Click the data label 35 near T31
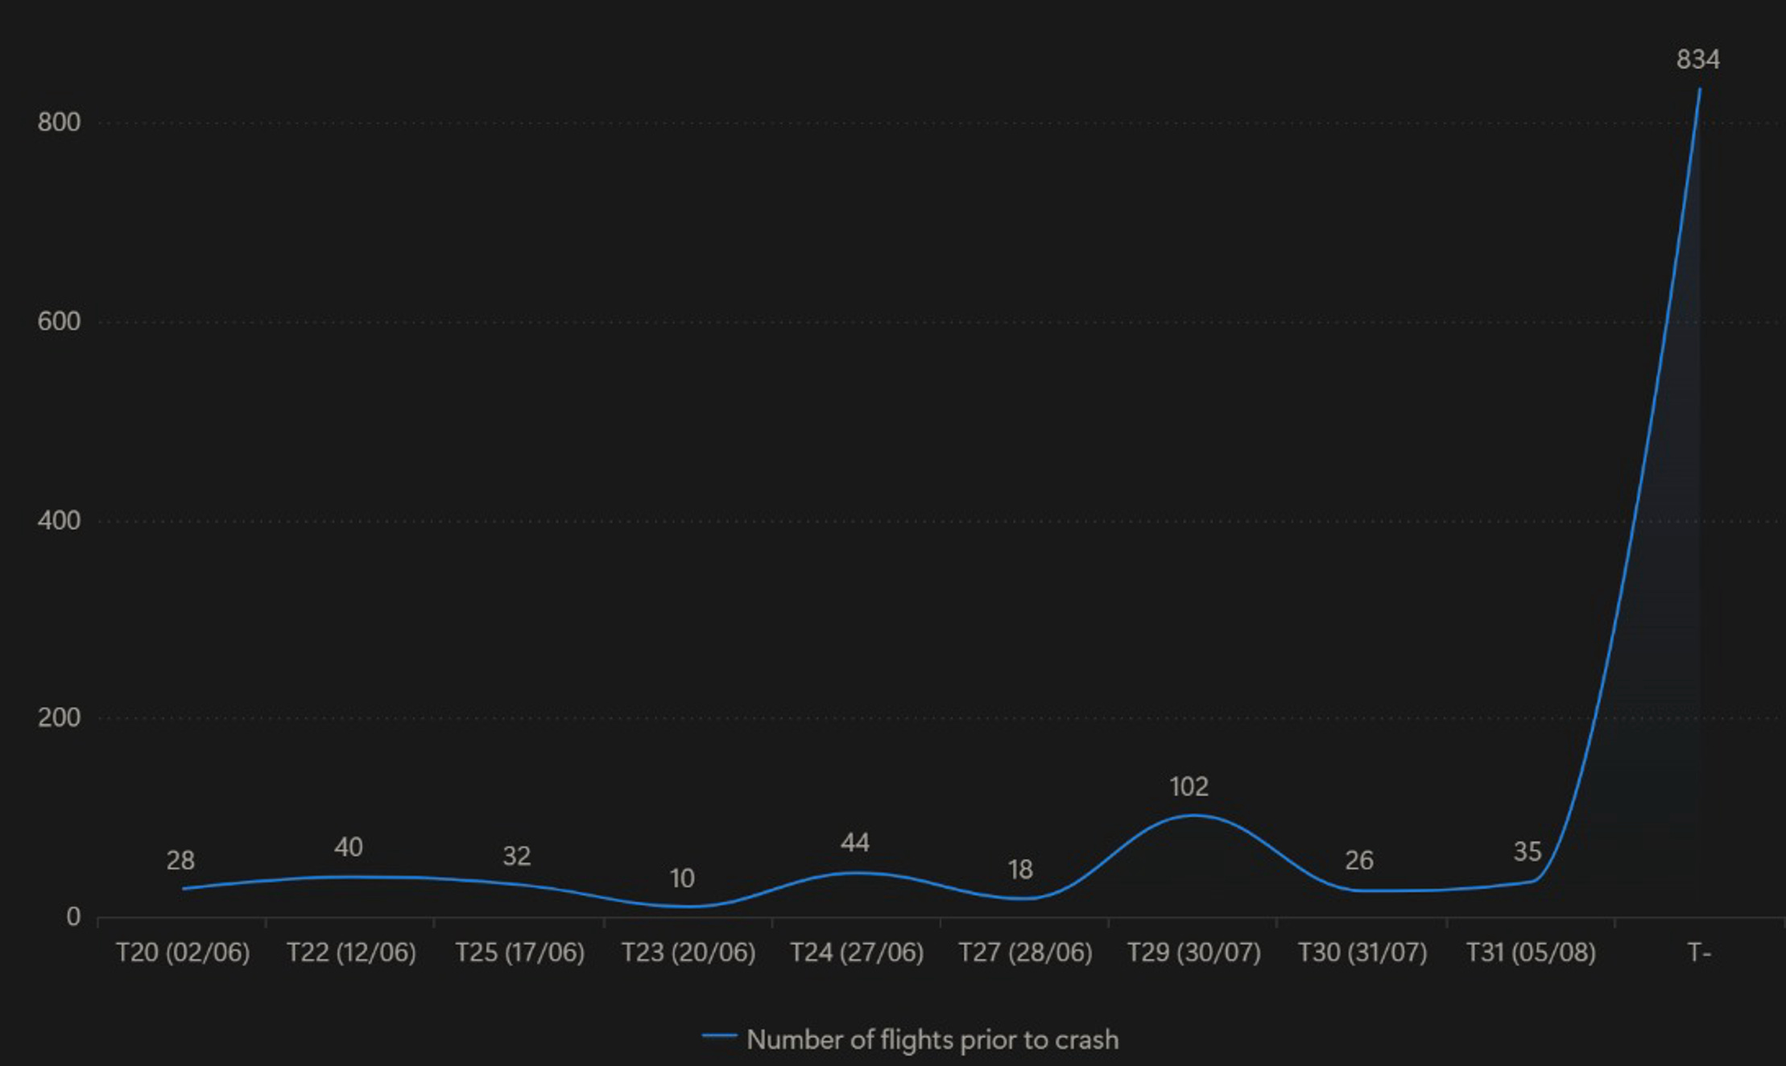1786x1066 pixels. tap(1527, 852)
